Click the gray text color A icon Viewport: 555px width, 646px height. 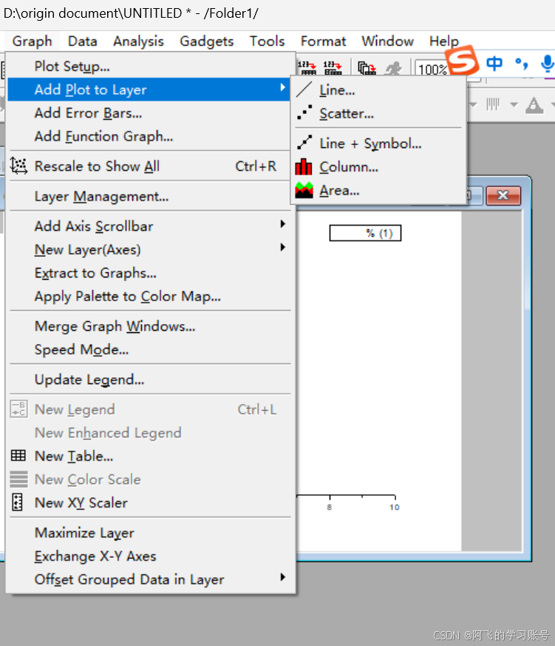click(x=534, y=105)
